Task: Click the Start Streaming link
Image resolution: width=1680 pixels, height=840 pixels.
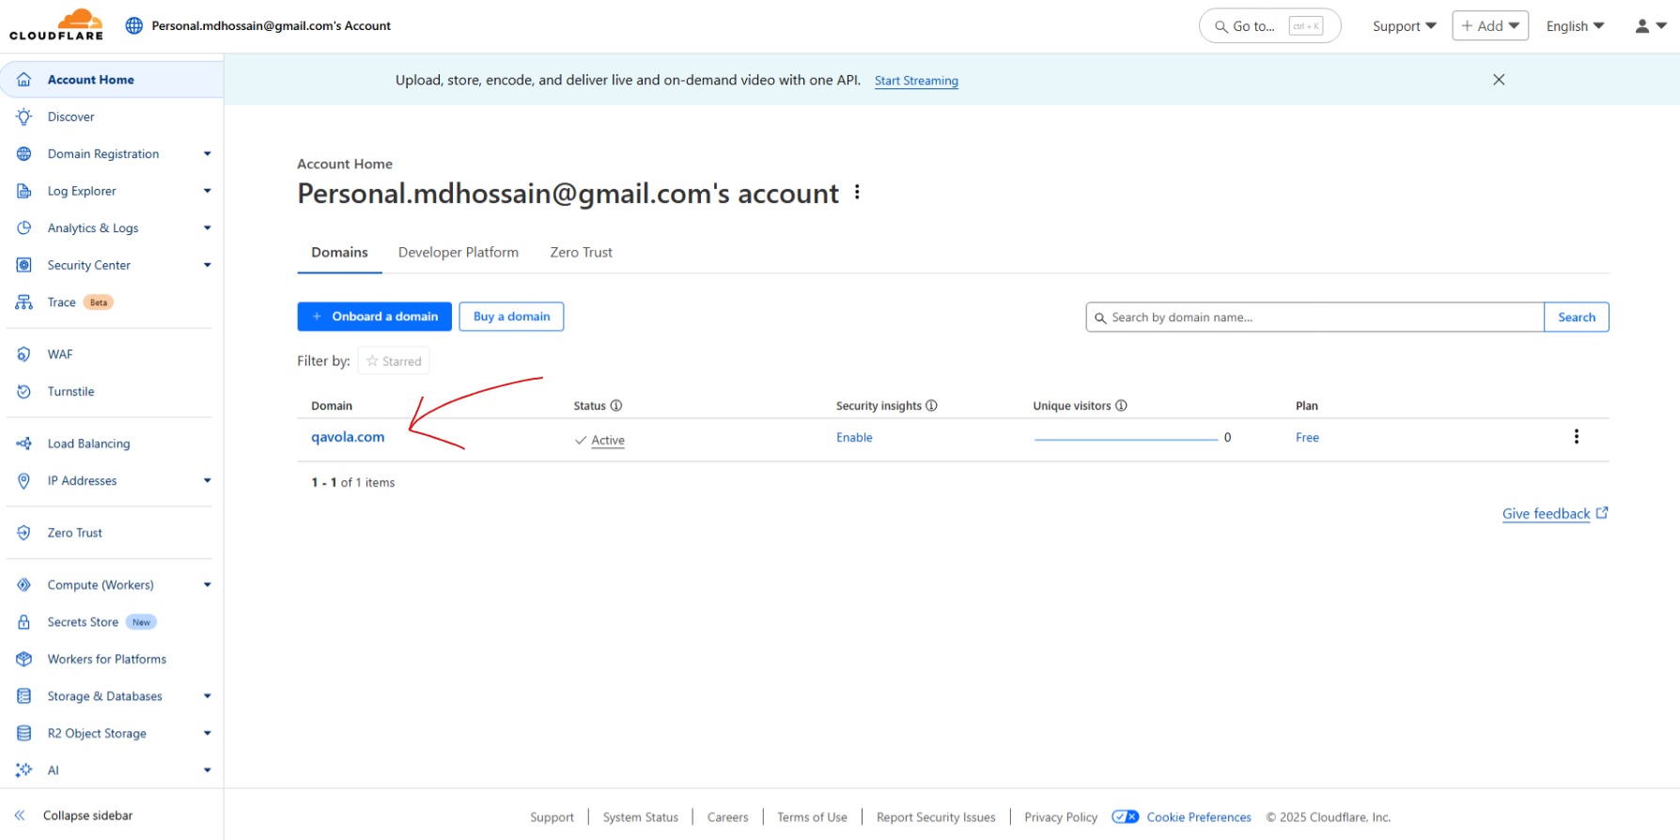Action: click(x=916, y=81)
